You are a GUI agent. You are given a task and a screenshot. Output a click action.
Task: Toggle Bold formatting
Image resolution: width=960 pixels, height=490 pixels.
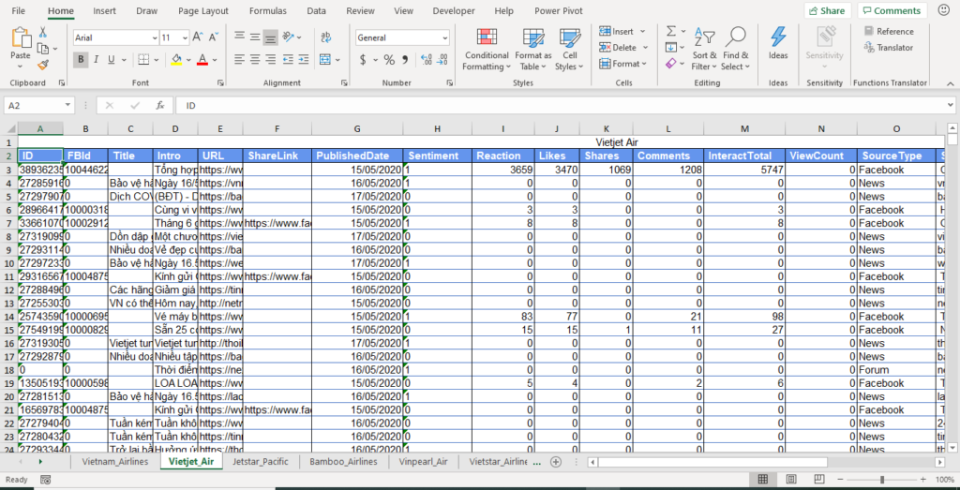pos(81,59)
